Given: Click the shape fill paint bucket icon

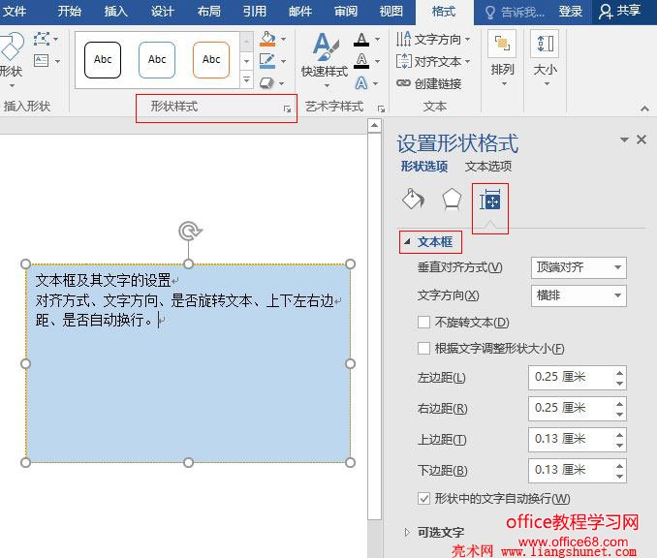Looking at the screenshot, I should pos(267,39).
